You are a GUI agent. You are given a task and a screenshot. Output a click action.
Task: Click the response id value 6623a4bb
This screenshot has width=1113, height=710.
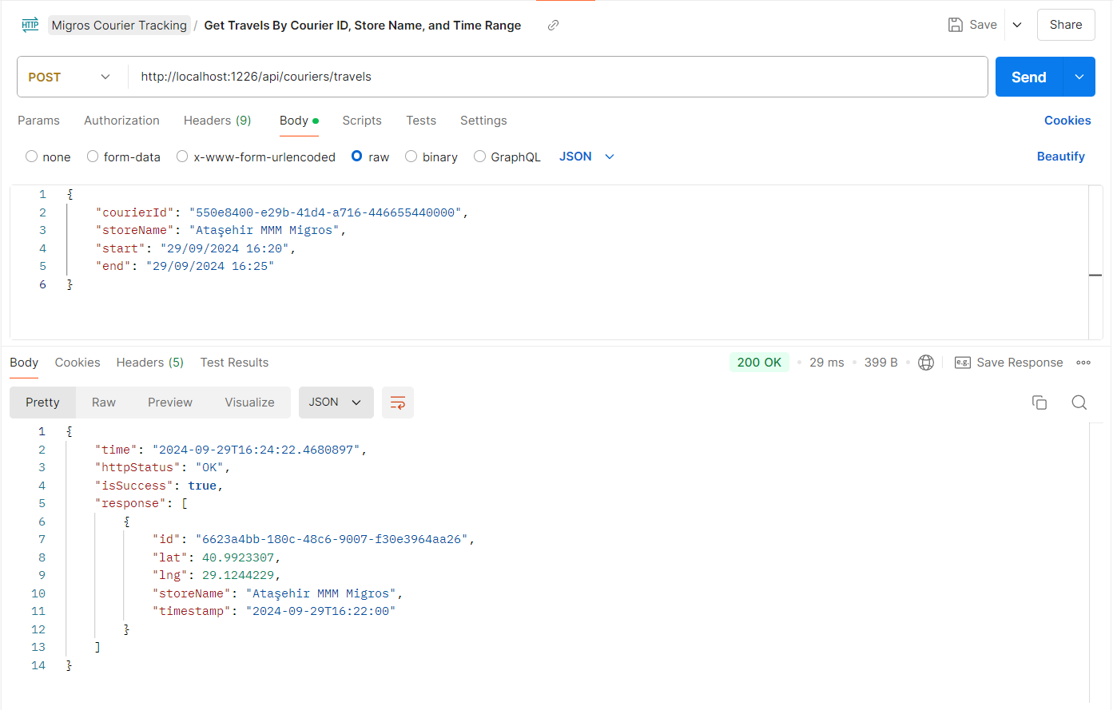pos(332,539)
